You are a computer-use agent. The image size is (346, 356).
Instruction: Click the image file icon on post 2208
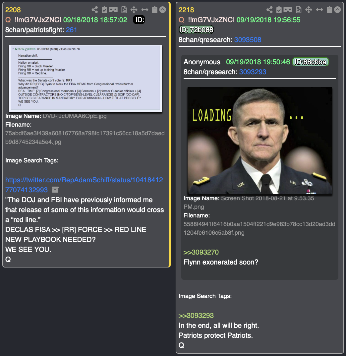[x=124, y=10]
